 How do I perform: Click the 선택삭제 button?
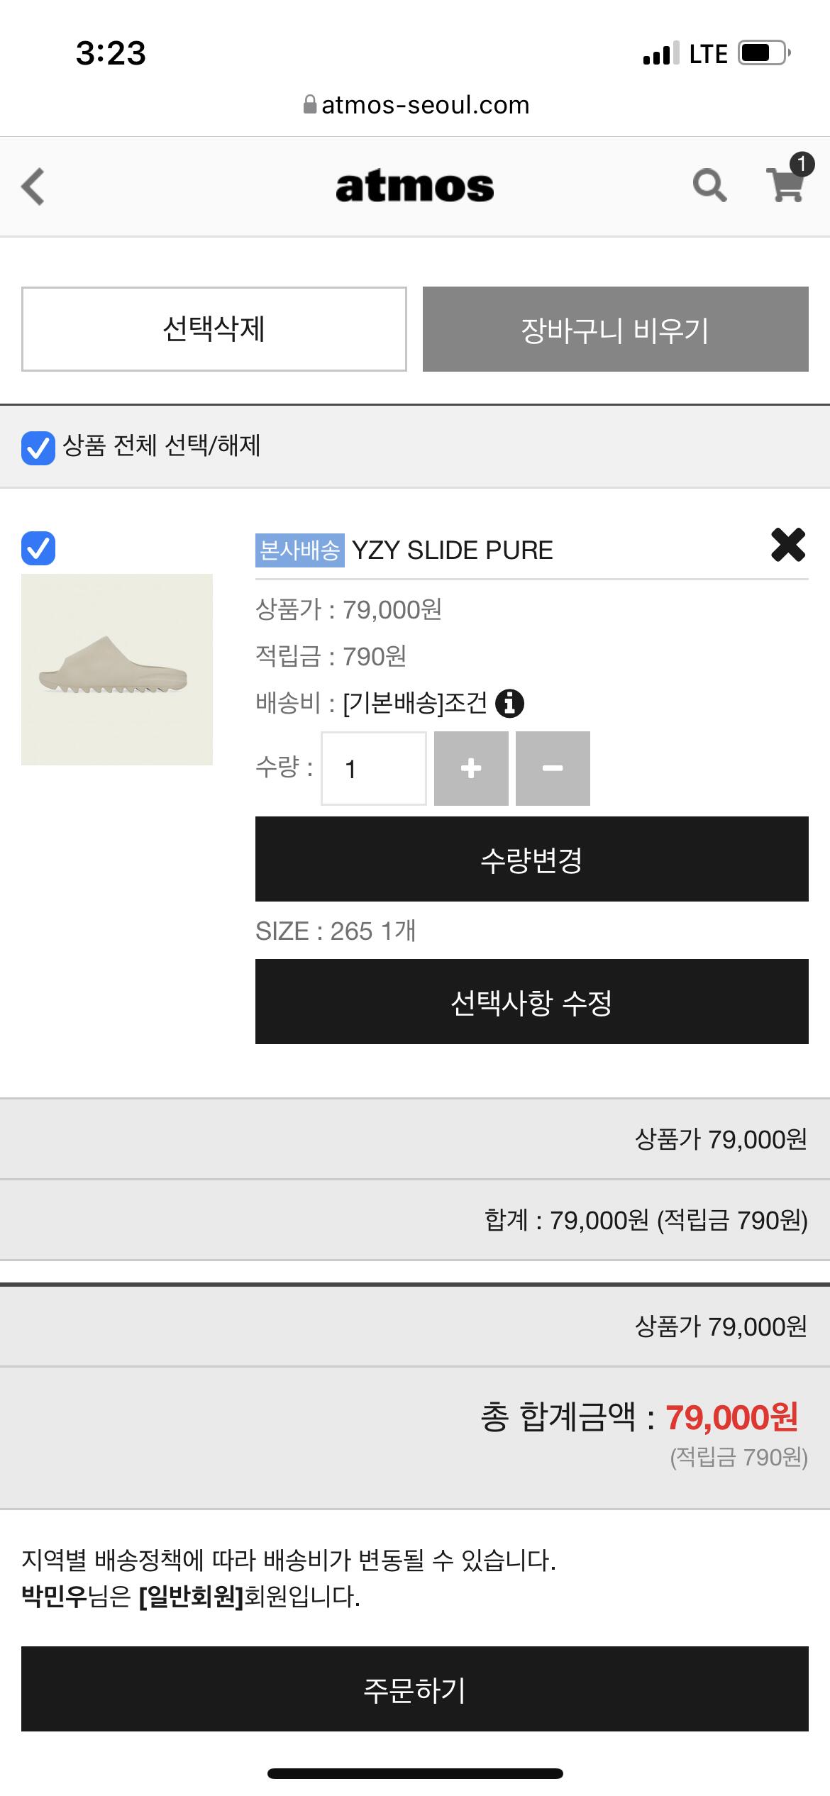(214, 328)
